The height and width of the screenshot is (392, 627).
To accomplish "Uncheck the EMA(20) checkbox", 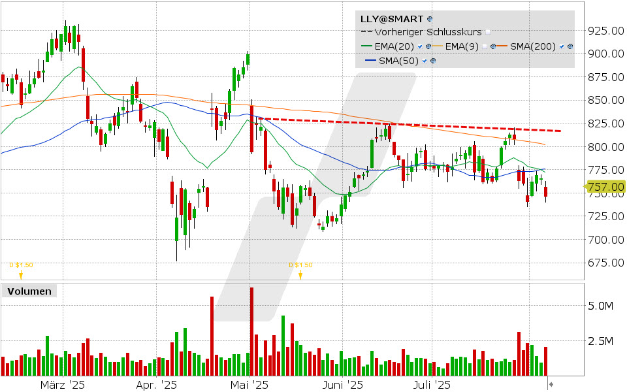I will point(420,46).
